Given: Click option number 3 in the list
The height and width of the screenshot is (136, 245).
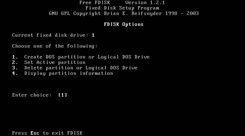Looking at the screenshot, I should tap(15, 68).
